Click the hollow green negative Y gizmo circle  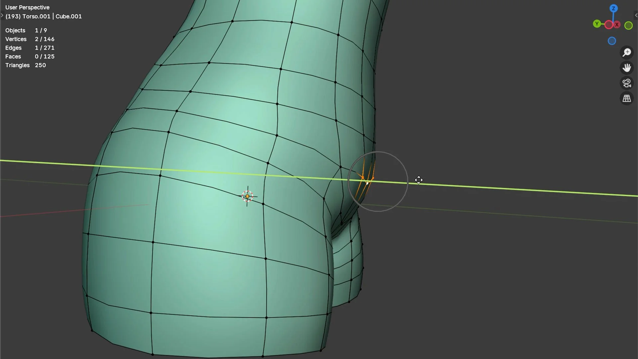coord(628,26)
